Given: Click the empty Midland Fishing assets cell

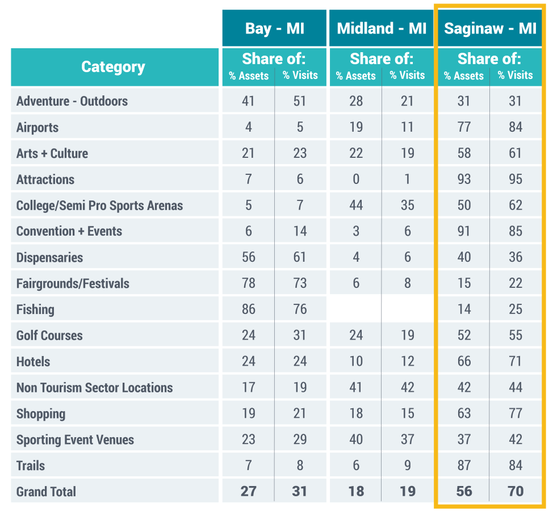Looking at the screenshot, I should (x=356, y=309).
